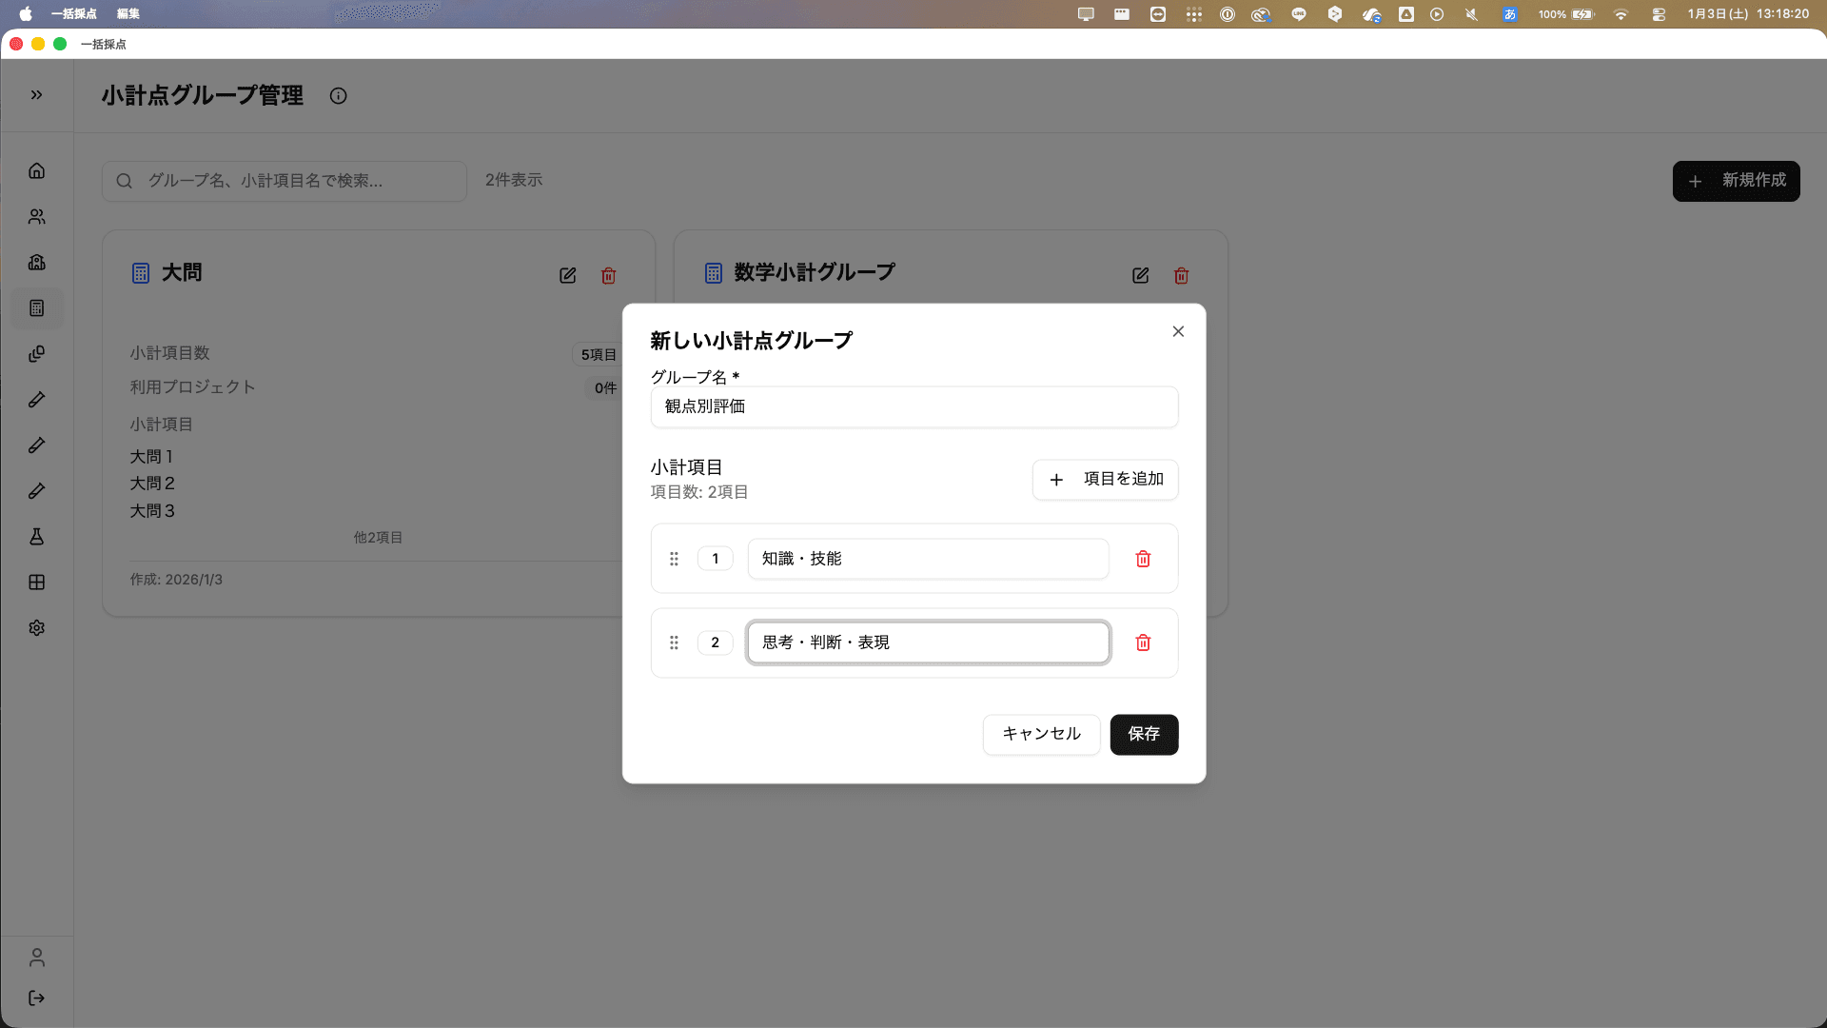This screenshot has height=1028, width=1827.
Task: Show the hidden 他2項目 items
Action: [379, 537]
